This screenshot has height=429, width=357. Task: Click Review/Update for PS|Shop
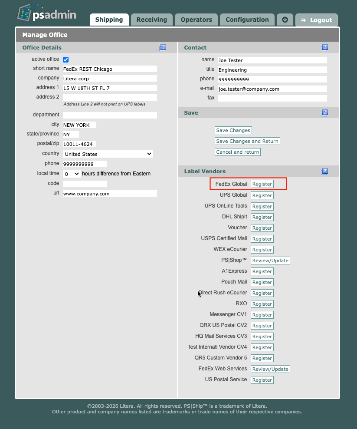(x=270, y=261)
